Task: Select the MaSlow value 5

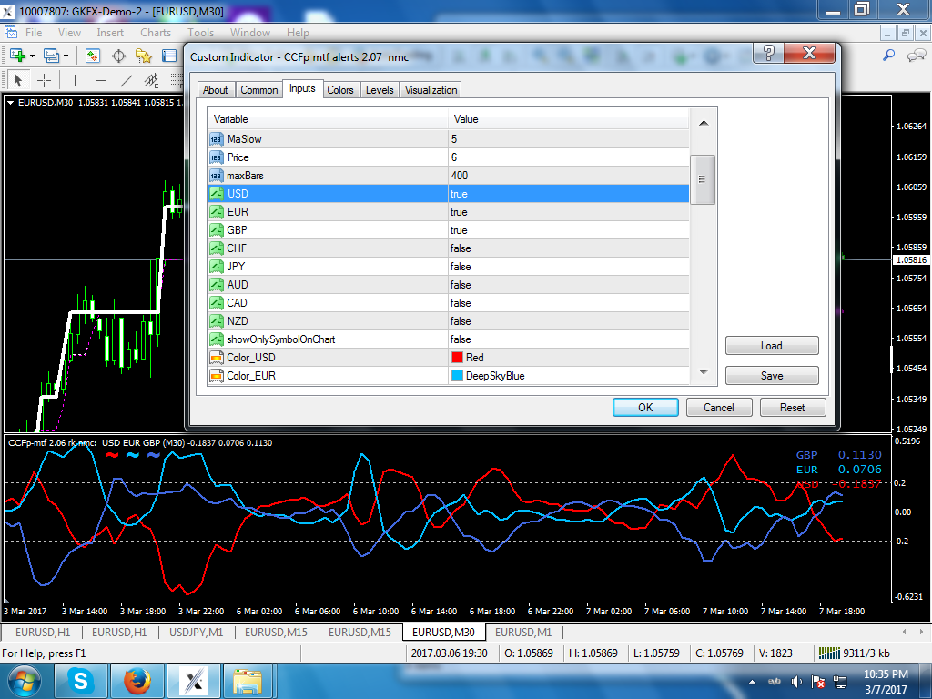Action: tap(568, 139)
